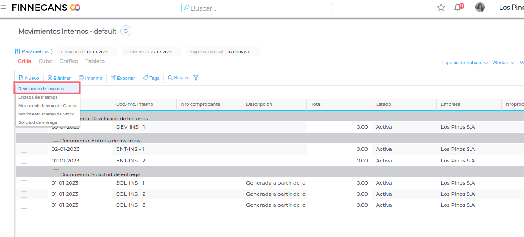Select Movimiento Interno de Stock option

coord(46,114)
